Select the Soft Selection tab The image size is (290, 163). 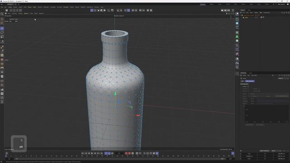click(250, 81)
